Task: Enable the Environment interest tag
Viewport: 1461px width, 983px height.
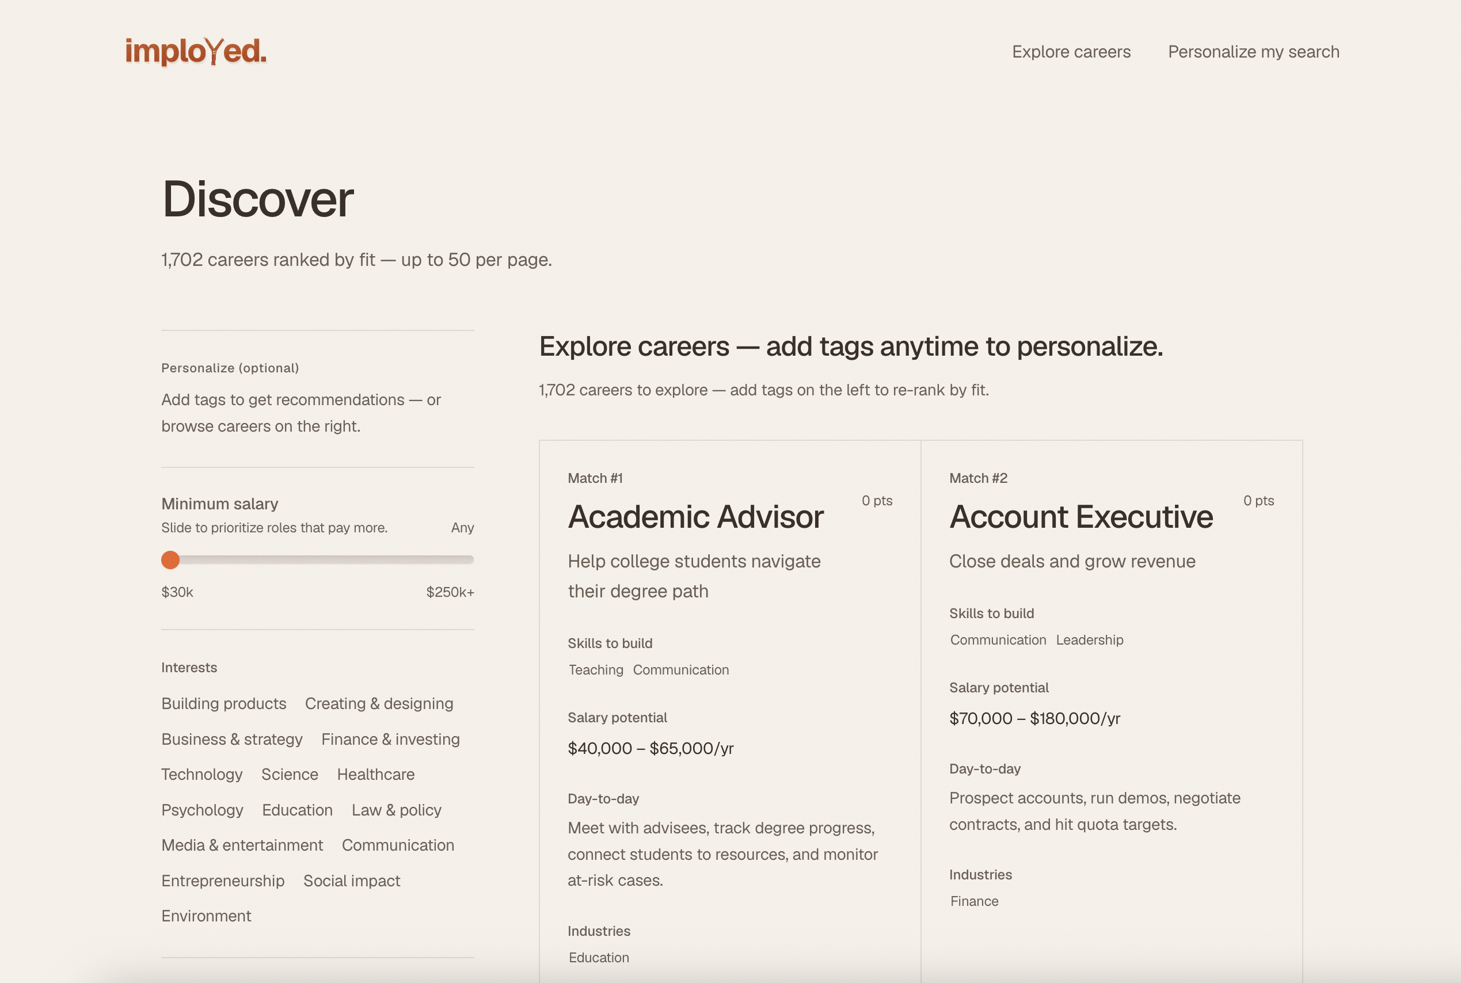Action: [x=206, y=916]
